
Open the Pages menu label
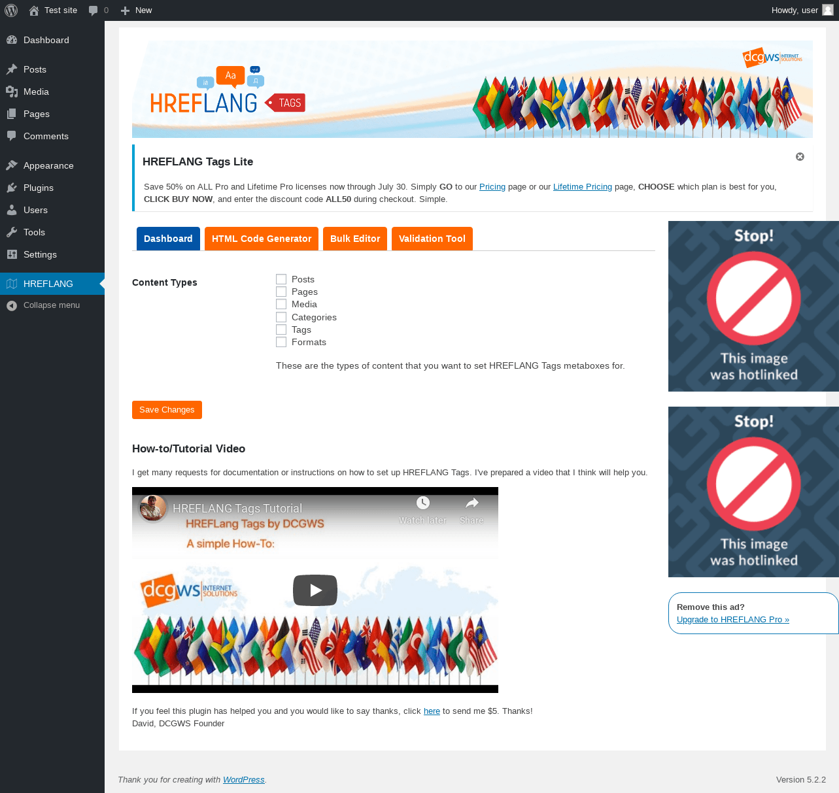[37, 114]
